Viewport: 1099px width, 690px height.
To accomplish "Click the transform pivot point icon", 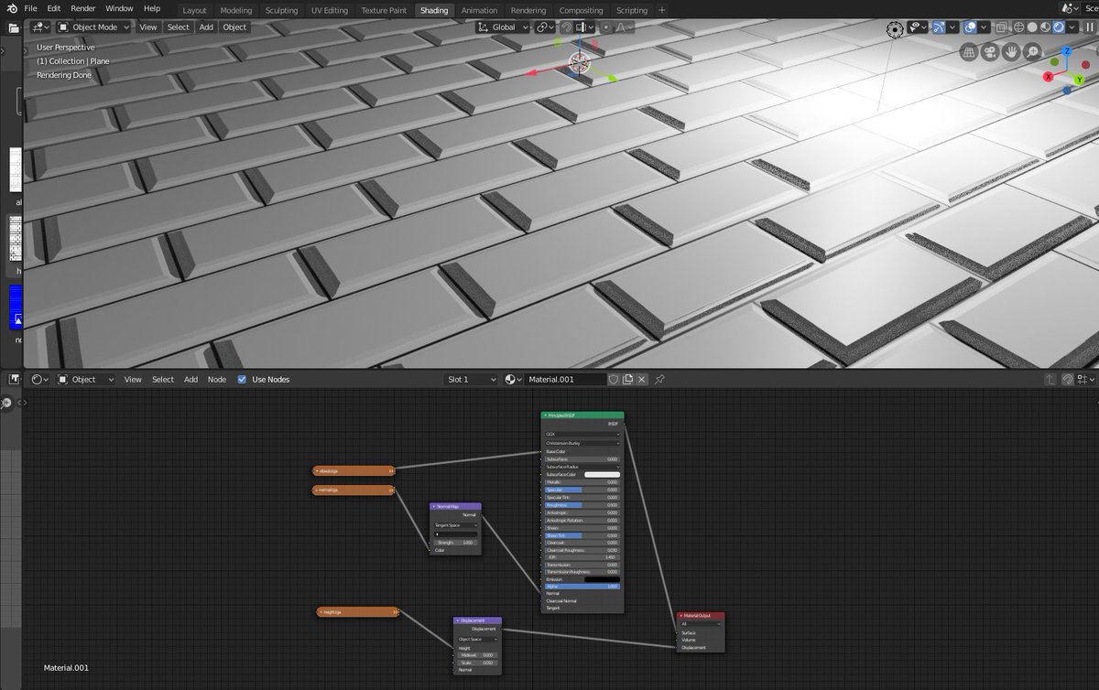I will [x=544, y=27].
